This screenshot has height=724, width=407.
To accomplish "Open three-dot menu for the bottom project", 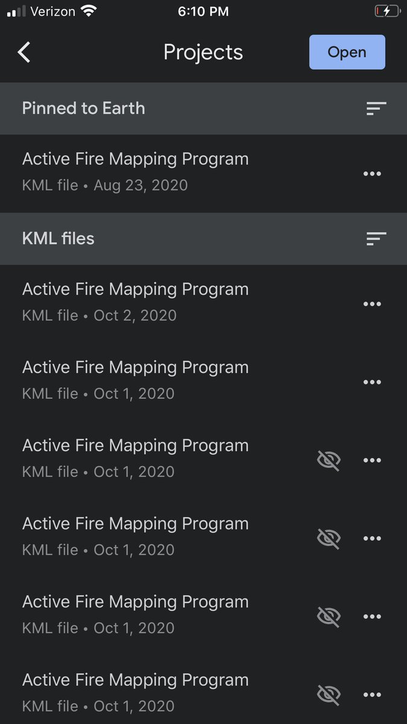I will pos(372,694).
